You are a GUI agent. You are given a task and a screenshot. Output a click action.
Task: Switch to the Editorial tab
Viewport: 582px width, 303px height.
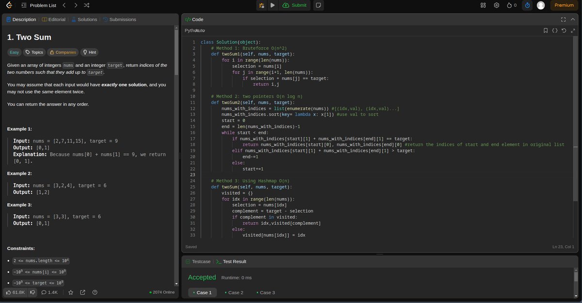[x=53, y=19]
